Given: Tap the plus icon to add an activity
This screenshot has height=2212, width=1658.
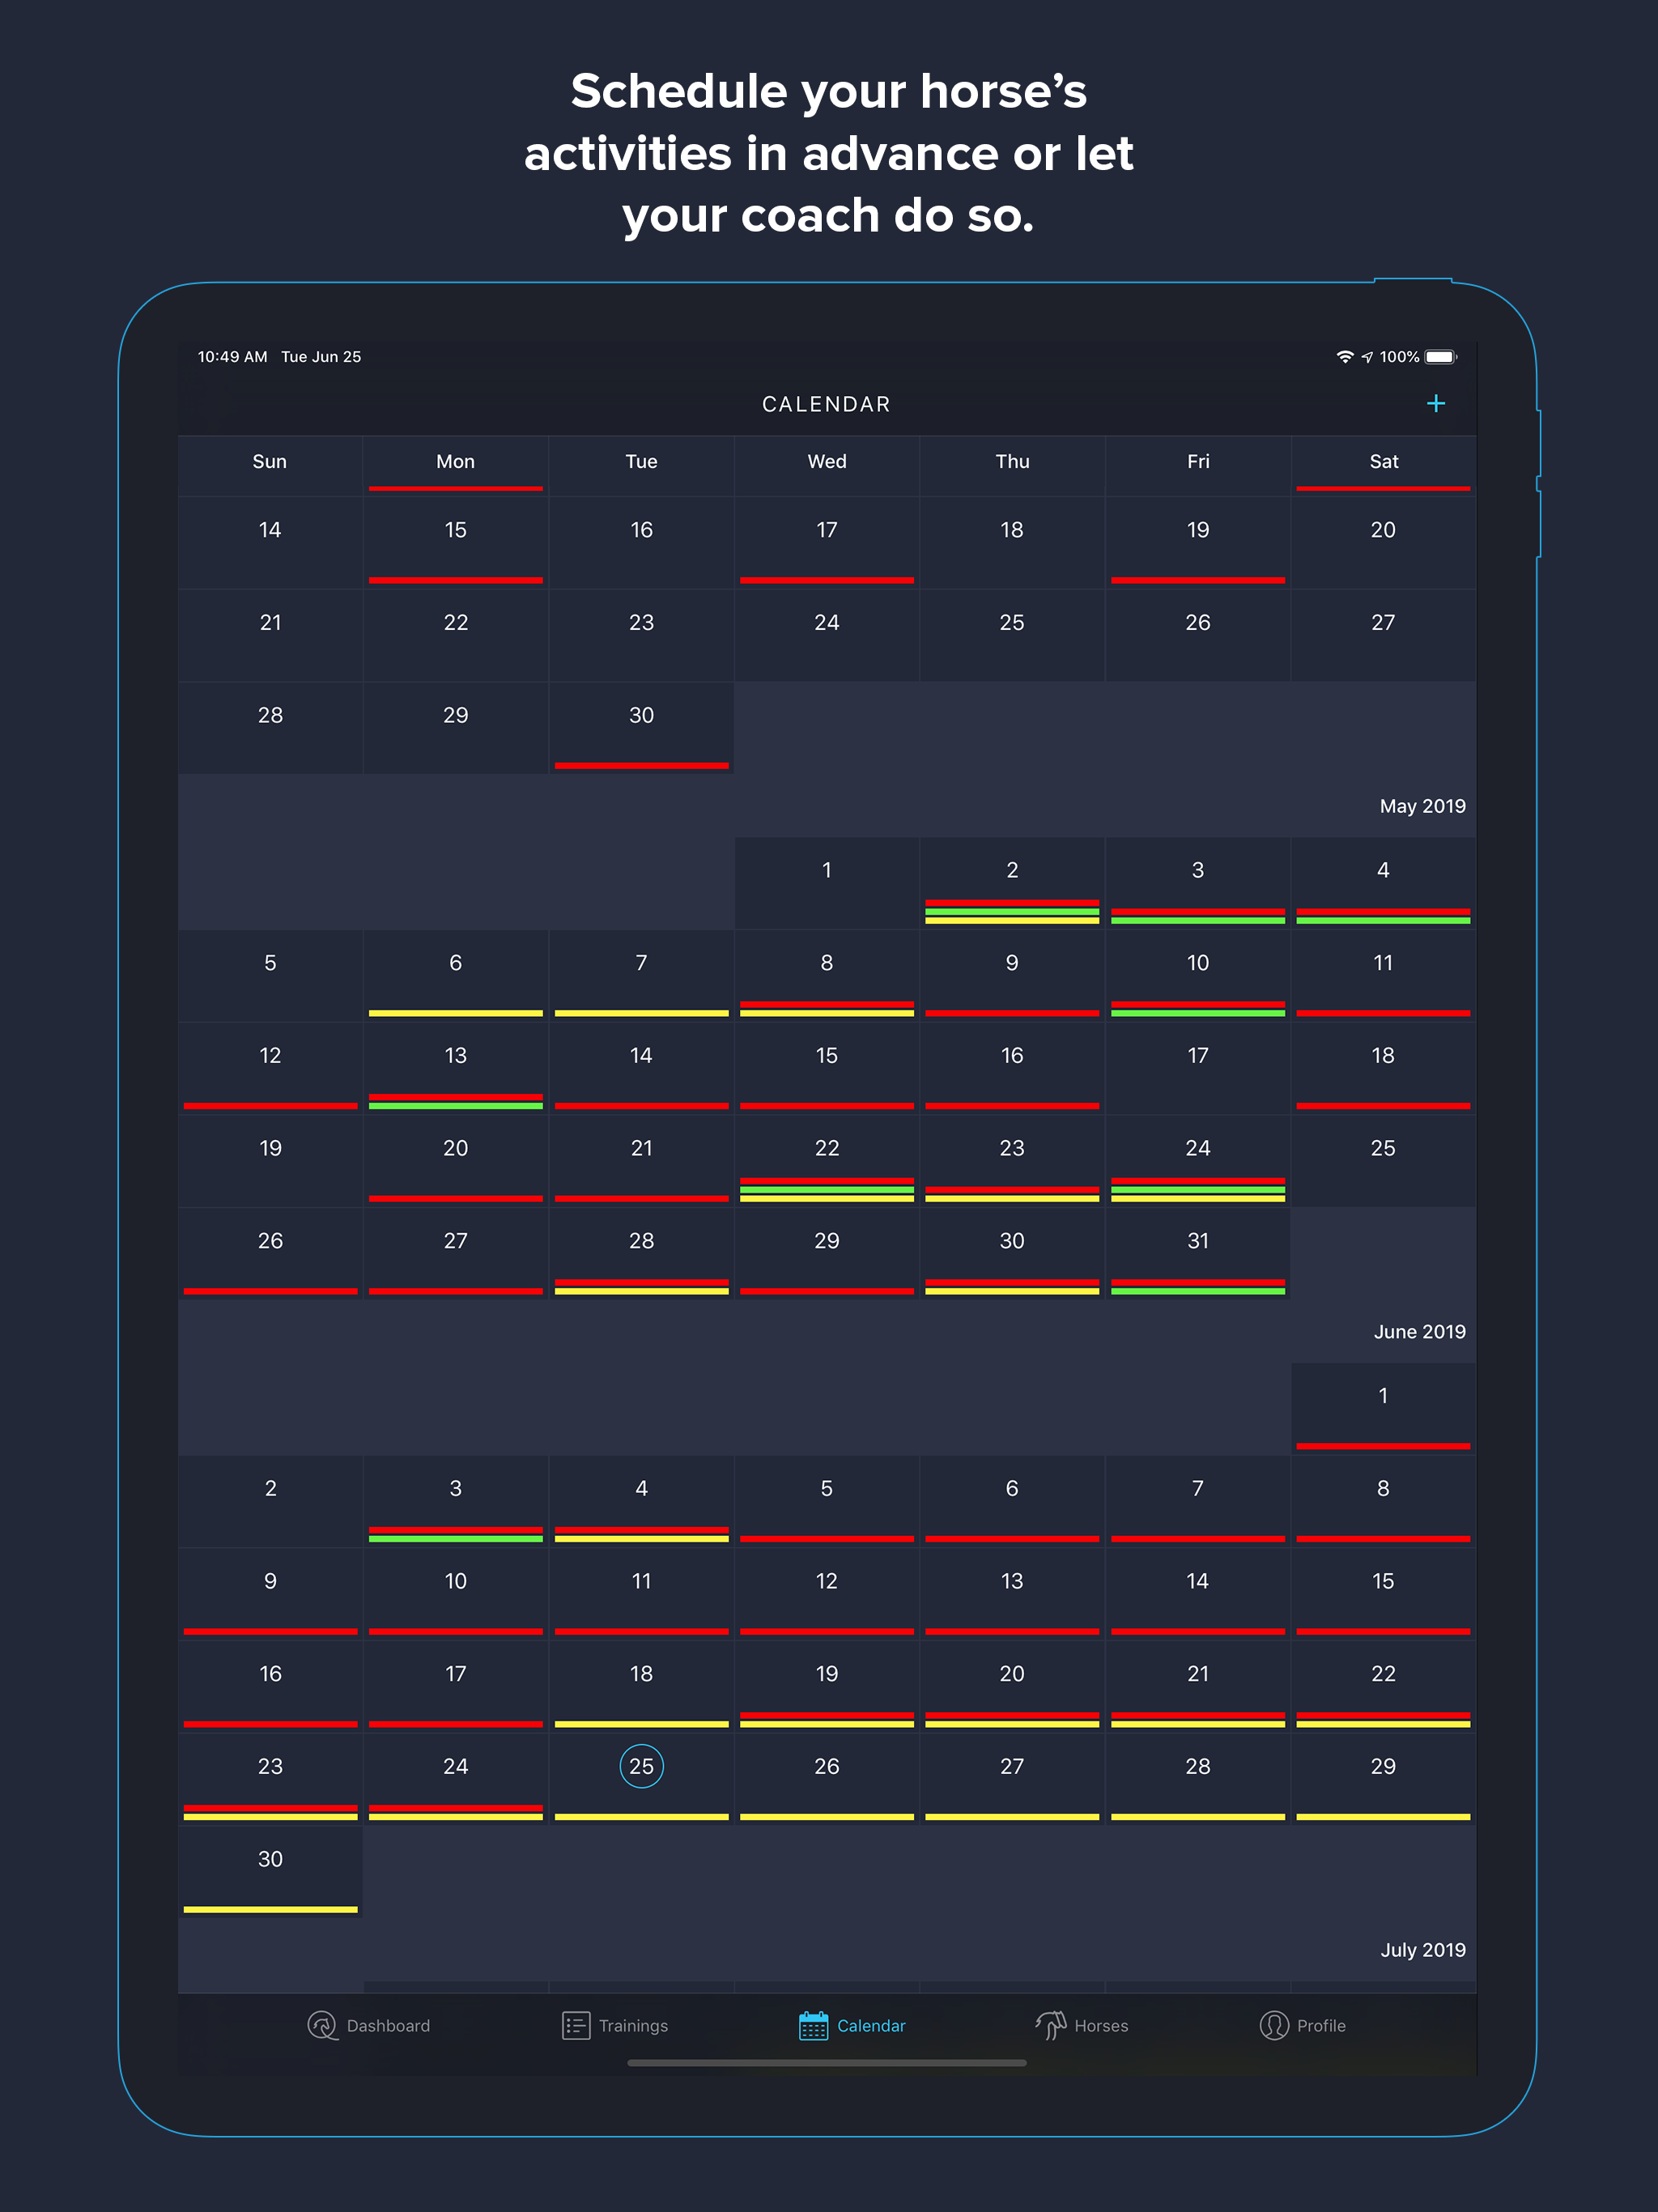Looking at the screenshot, I should pos(1435,404).
